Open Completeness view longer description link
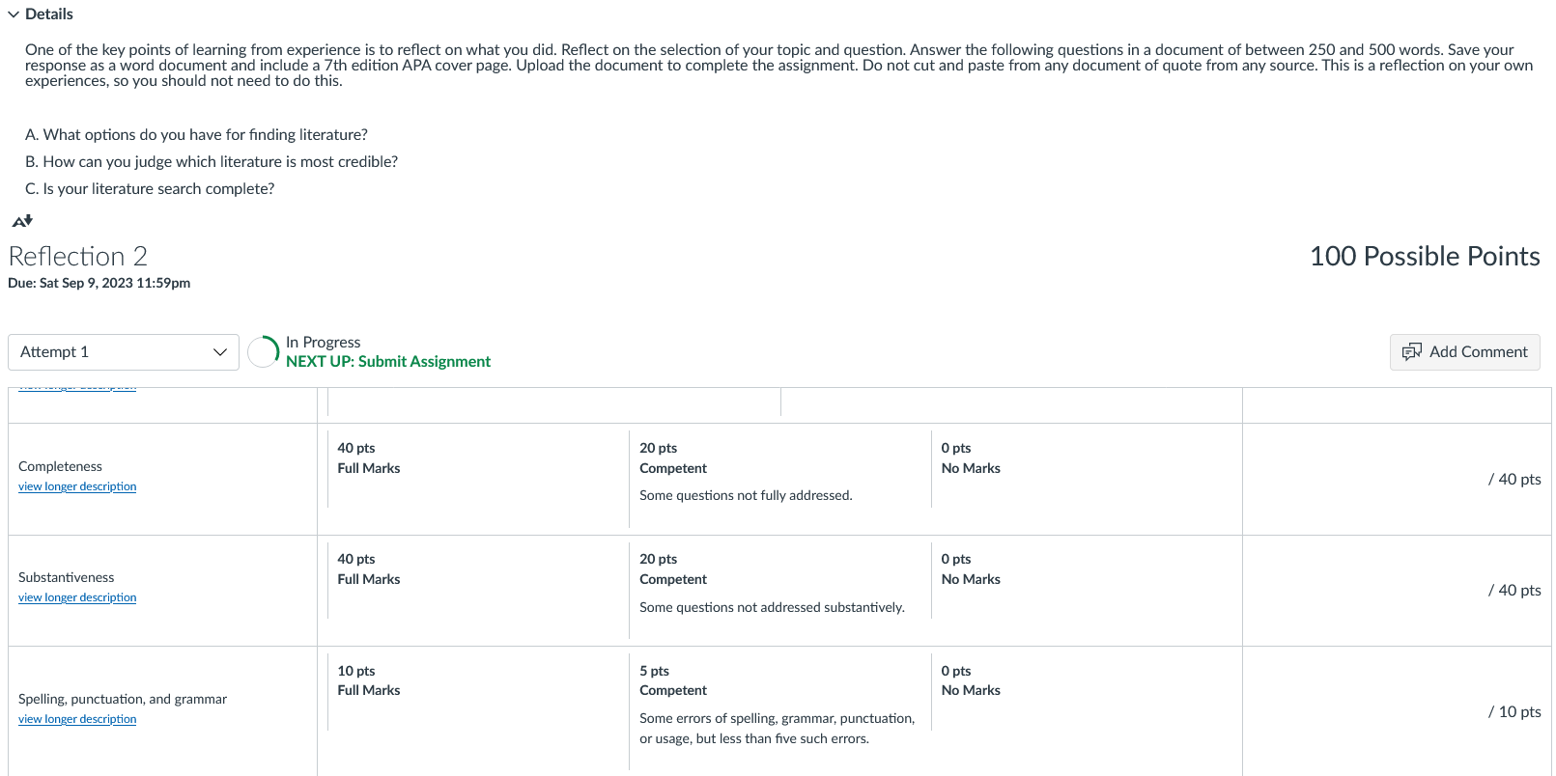Image resolution: width=1556 pixels, height=776 pixels. coord(77,486)
